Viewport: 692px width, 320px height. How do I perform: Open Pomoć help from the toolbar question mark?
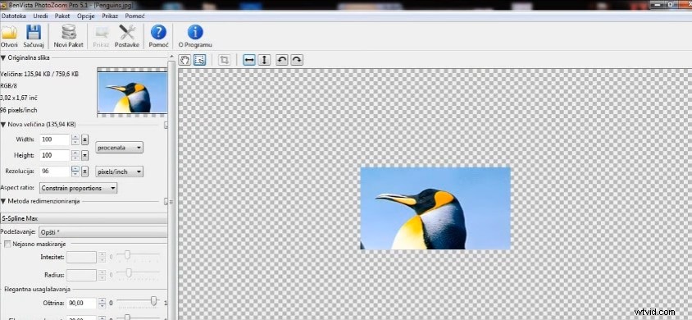click(x=158, y=36)
